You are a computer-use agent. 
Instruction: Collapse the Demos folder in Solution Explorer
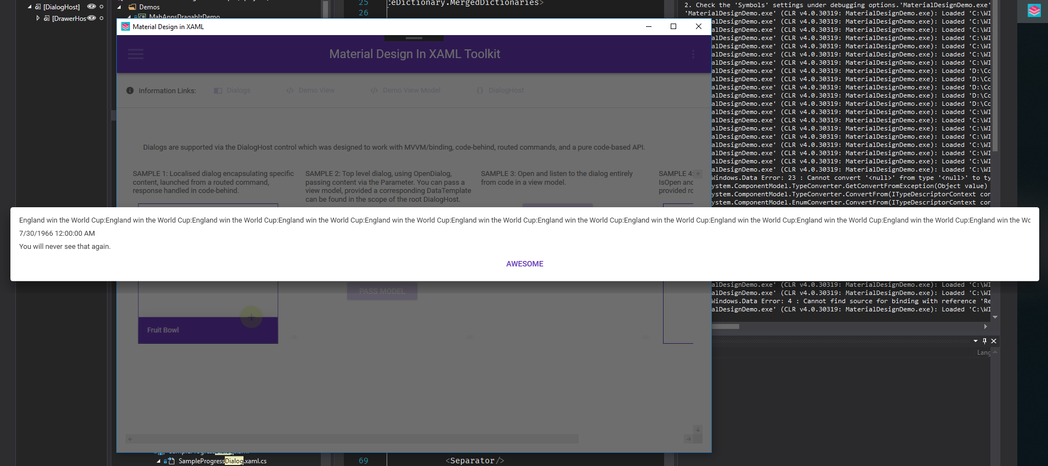120,7
